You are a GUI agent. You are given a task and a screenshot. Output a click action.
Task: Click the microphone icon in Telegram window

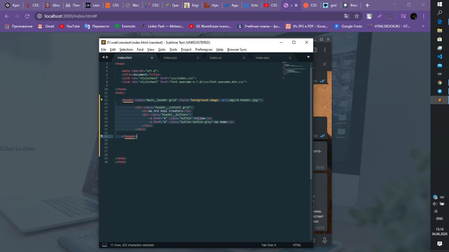[324, 240]
